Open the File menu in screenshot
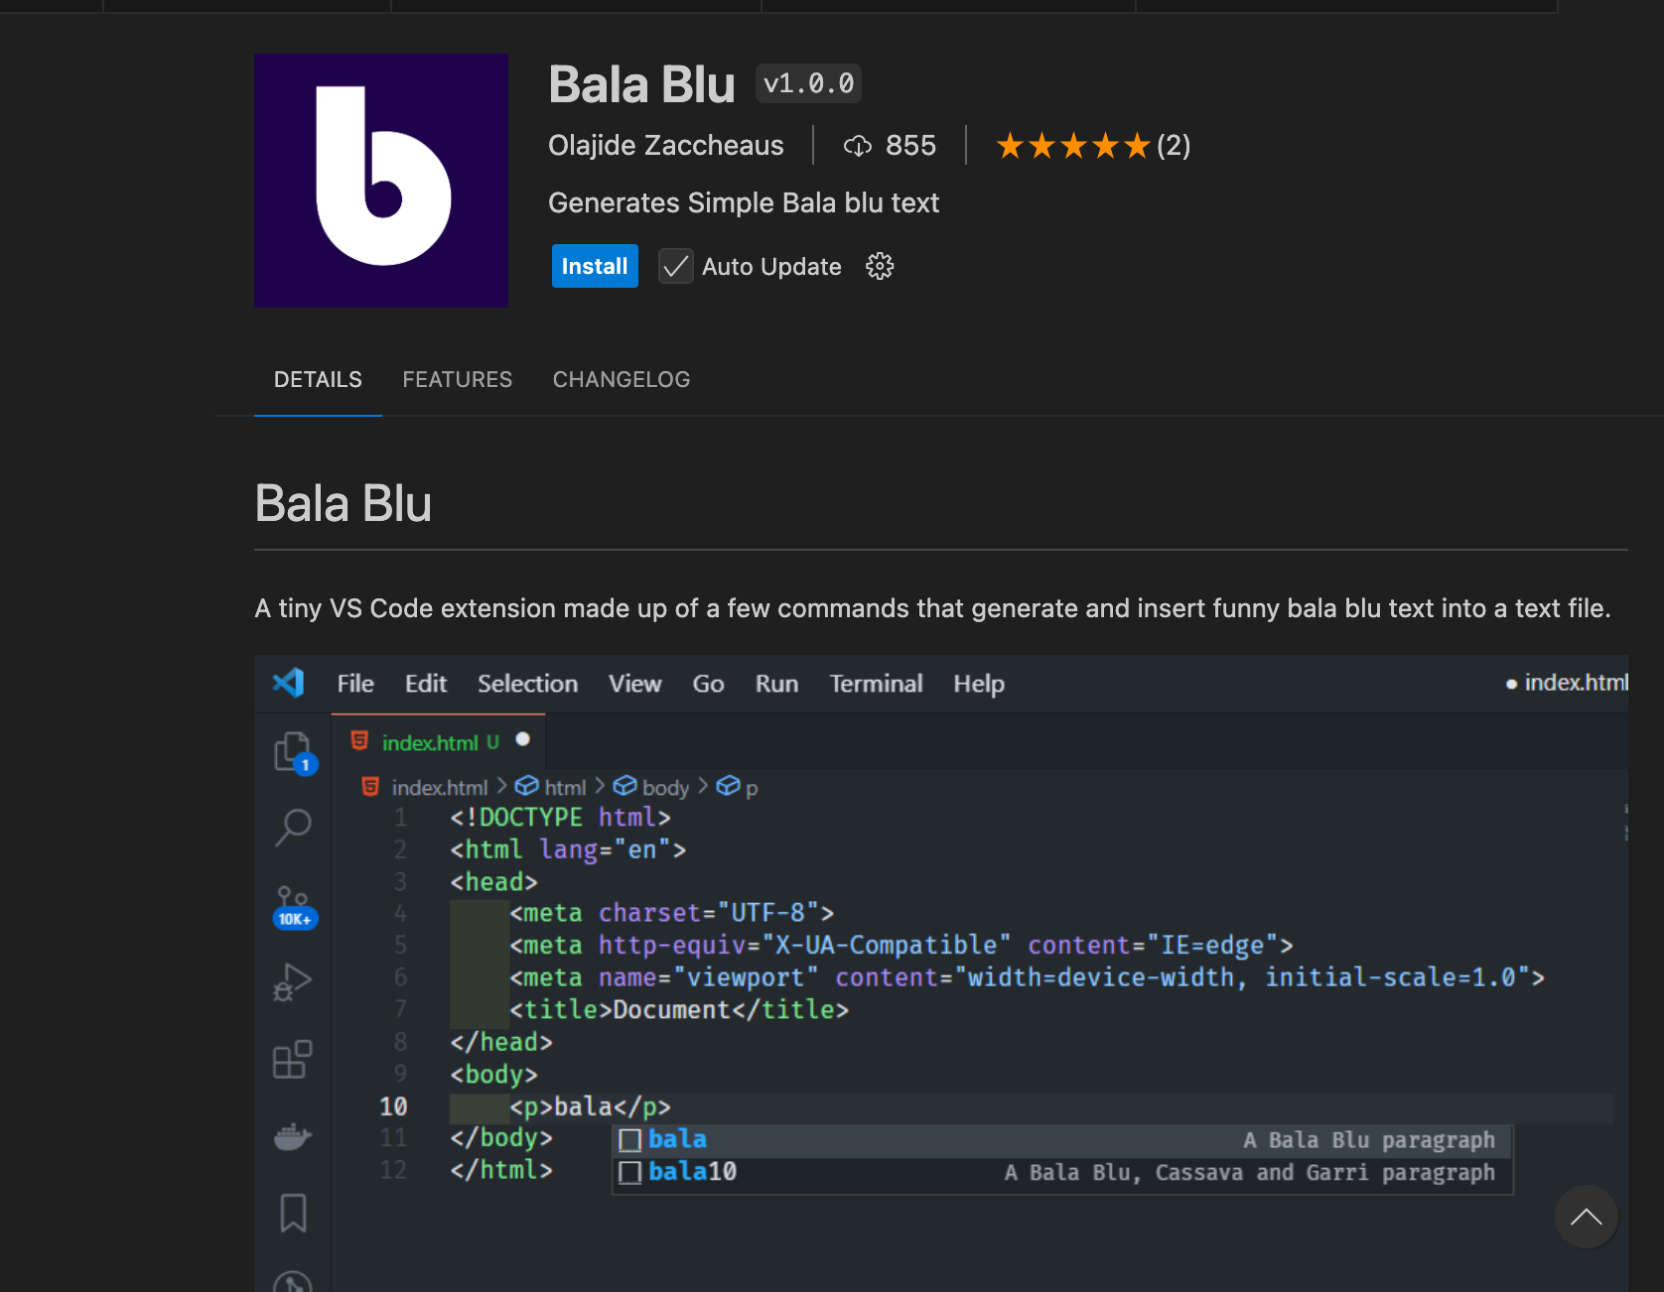This screenshot has width=1664, height=1292. 355,684
